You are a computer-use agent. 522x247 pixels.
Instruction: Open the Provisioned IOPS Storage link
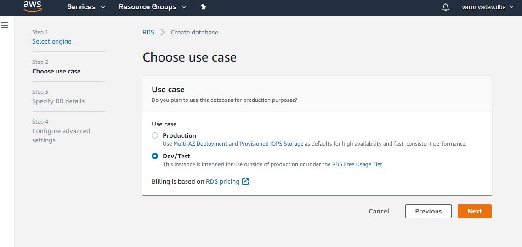tap(271, 144)
